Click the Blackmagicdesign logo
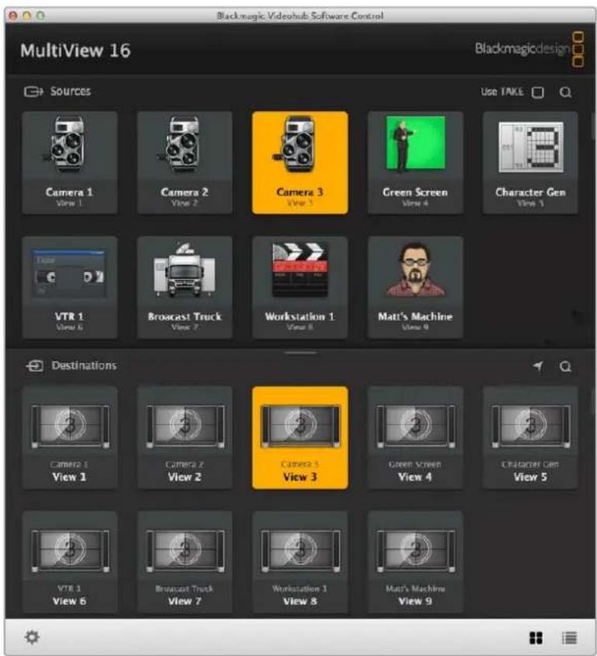 pyautogui.click(x=529, y=50)
